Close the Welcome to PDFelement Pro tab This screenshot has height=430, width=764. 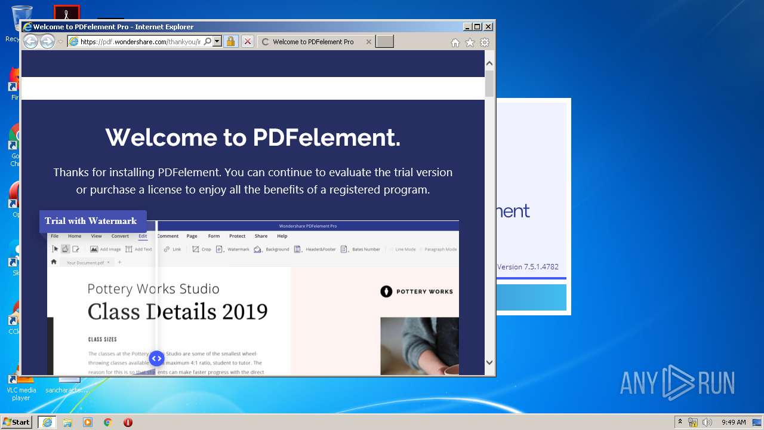point(368,42)
